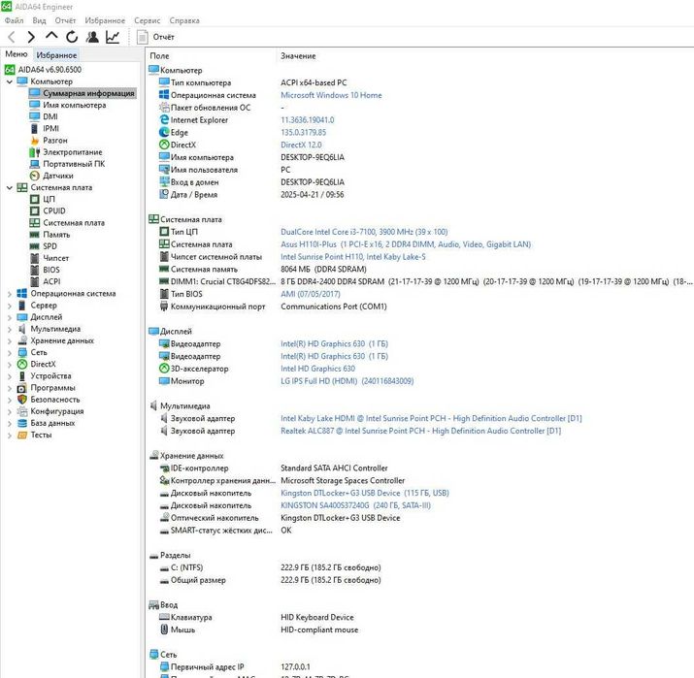Screen dimensions: 694x678
Task: Open the Отчёт menu in menu bar
Action: tap(65, 20)
